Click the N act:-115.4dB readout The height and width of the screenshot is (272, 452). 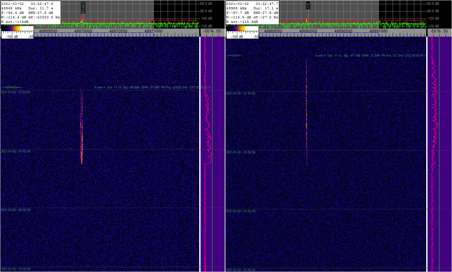[242, 22]
